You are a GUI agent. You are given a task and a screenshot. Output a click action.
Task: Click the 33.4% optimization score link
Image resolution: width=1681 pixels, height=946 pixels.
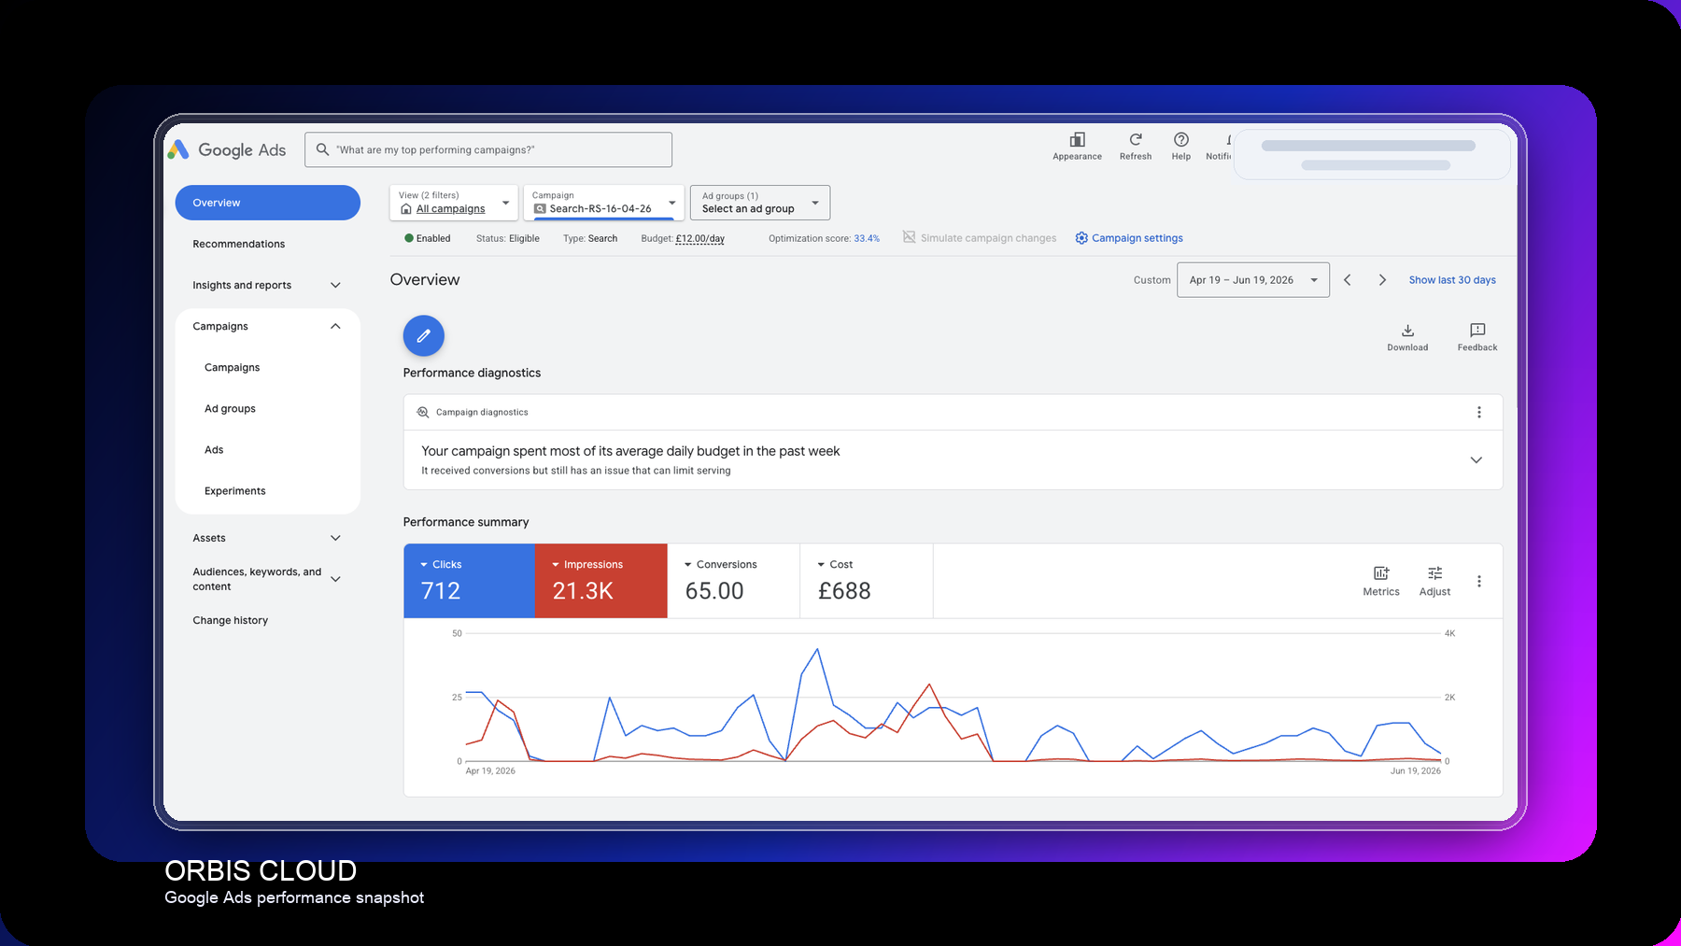pyautogui.click(x=867, y=238)
